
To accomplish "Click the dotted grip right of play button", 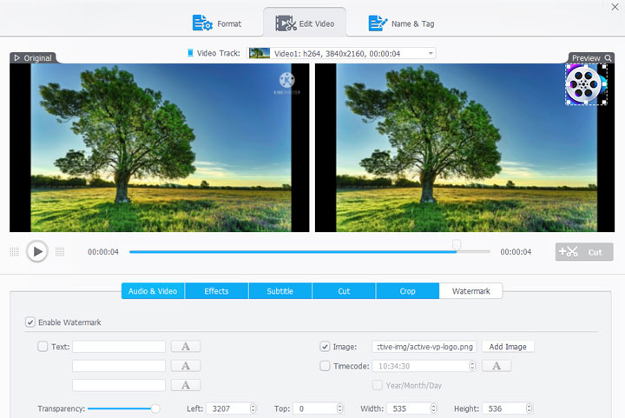I will click(x=60, y=252).
